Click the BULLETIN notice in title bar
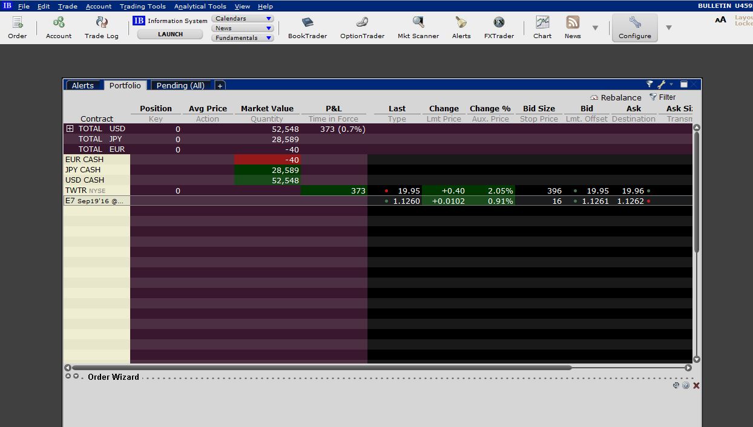The image size is (753, 427). [x=714, y=5]
